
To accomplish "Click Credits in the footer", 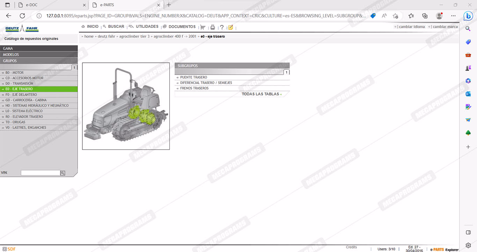I will click(351, 247).
